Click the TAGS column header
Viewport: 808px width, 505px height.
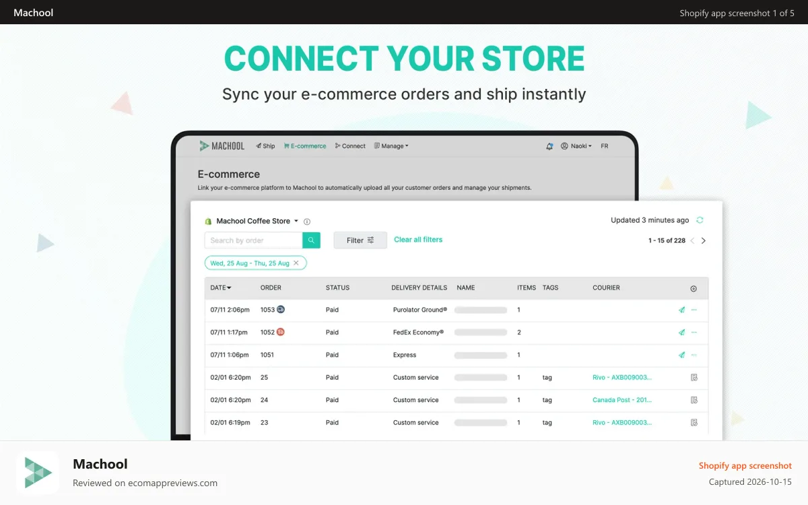coord(550,288)
